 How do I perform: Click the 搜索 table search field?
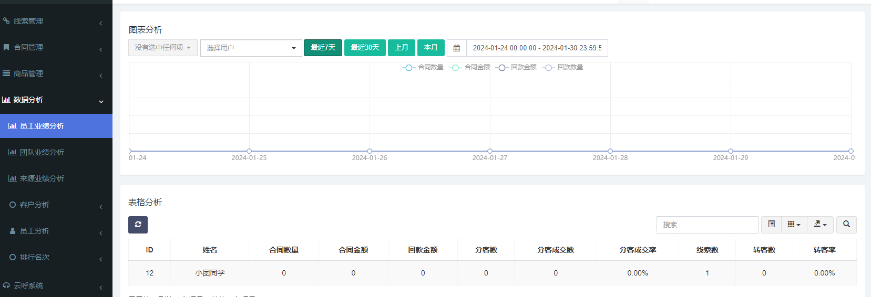(707, 225)
